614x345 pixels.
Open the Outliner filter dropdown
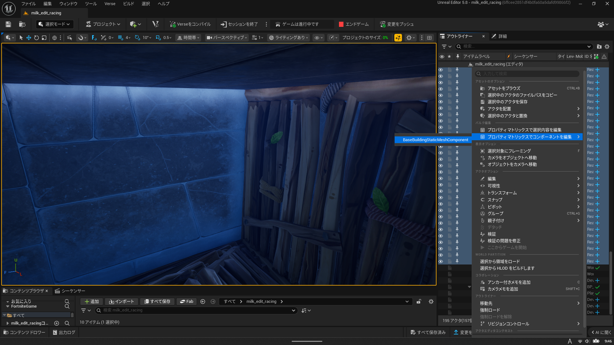446,47
